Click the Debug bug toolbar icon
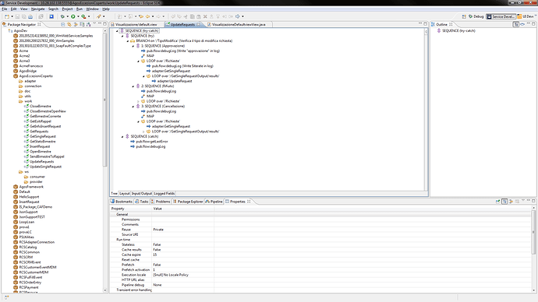 coord(62,16)
